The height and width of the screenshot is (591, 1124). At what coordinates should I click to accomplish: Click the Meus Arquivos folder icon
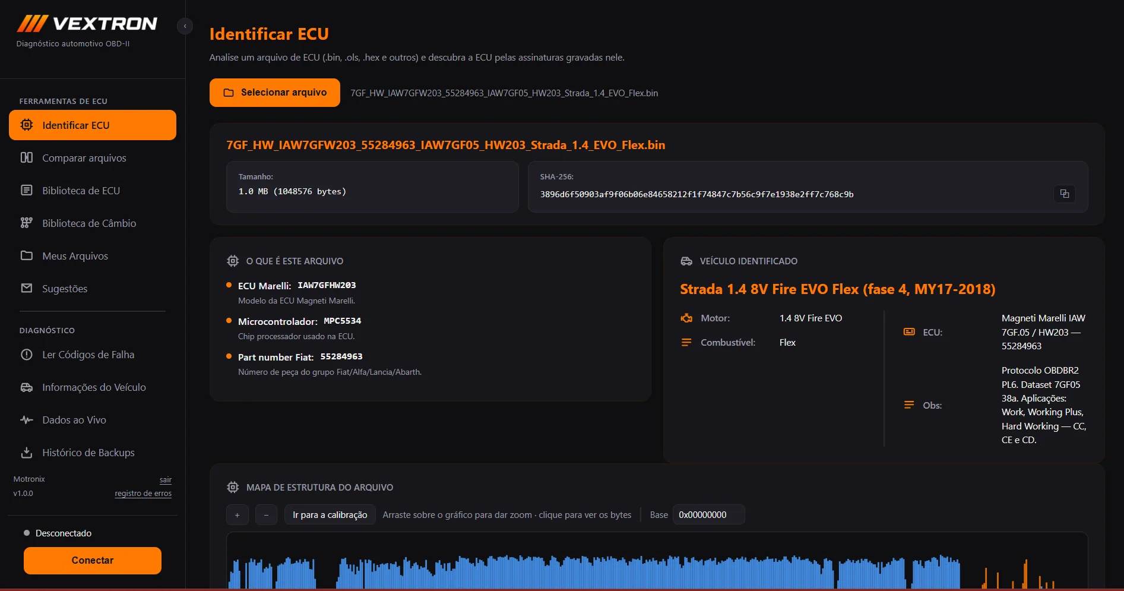pyautogui.click(x=27, y=255)
